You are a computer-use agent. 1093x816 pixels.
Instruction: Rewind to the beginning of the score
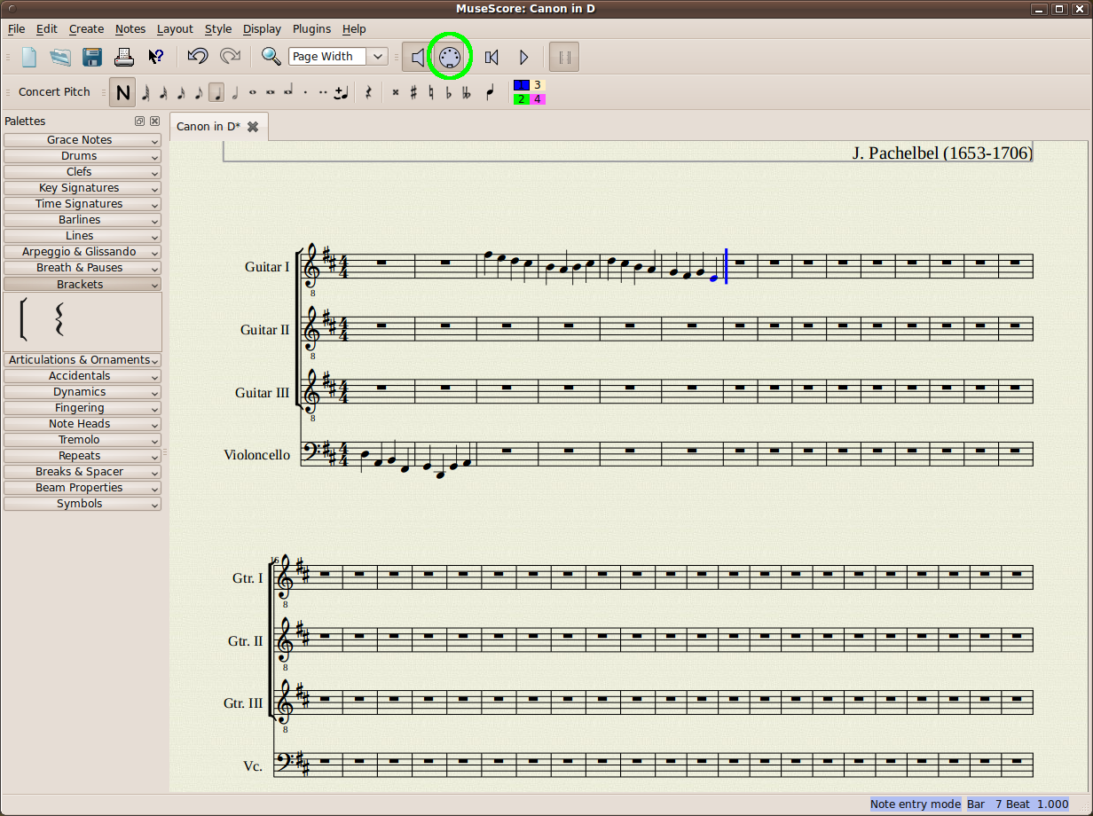pyautogui.click(x=491, y=56)
